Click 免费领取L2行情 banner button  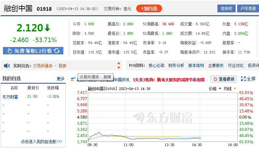33,51
